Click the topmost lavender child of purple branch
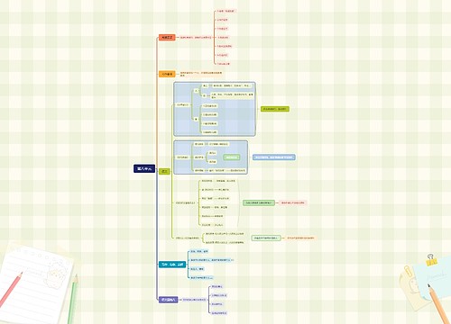This screenshot has width=451, height=324. (217, 287)
